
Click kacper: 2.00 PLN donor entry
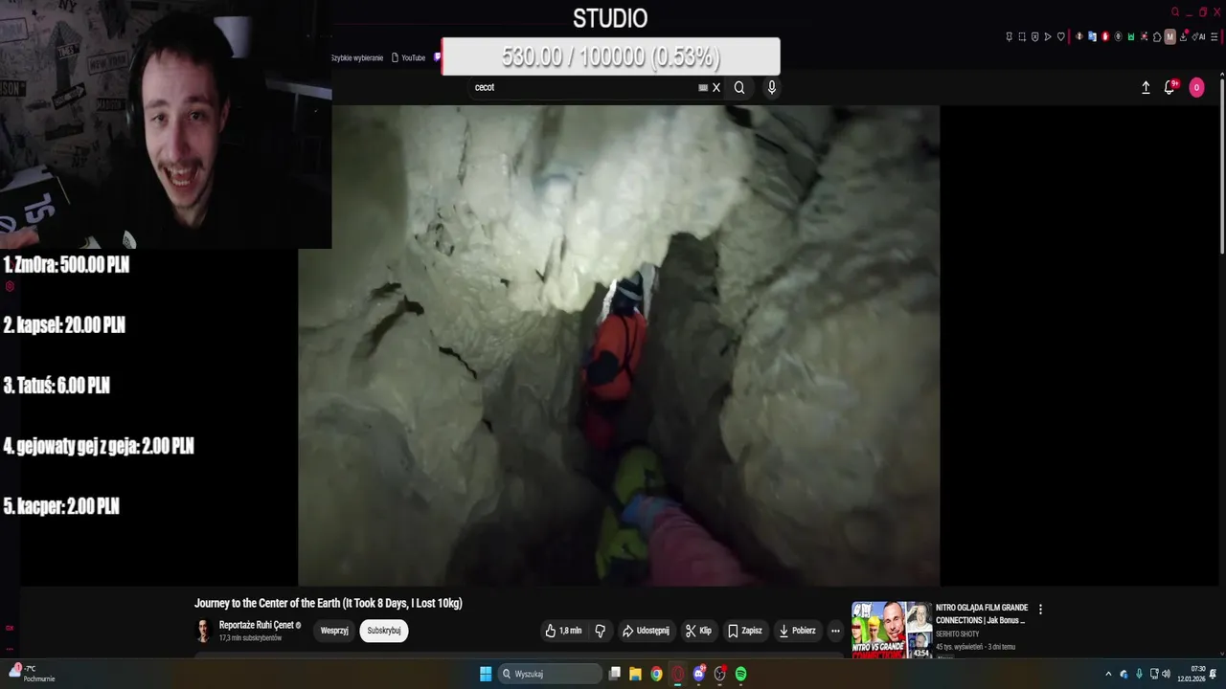click(x=61, y=506)
